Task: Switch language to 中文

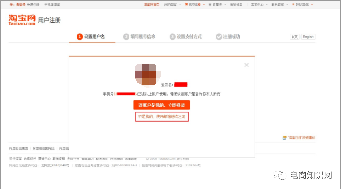Action: (x=294, y=37)
